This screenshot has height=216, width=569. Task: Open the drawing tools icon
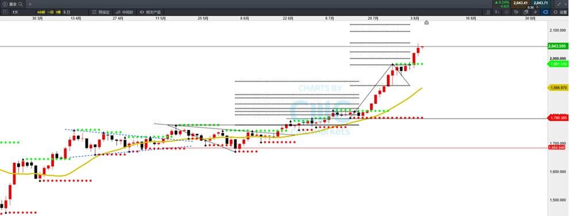(516, 12)
